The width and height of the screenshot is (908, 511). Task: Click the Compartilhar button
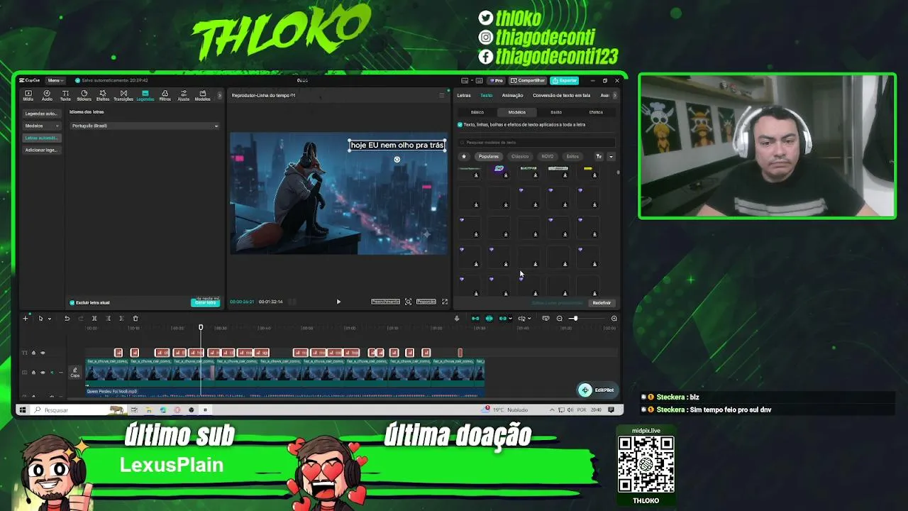pyautogui.click(x=528, y=81)
